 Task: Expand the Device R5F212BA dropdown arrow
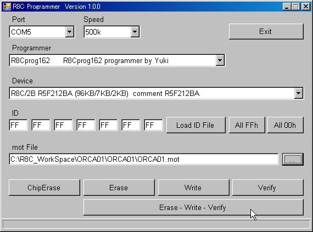(298, 93)
